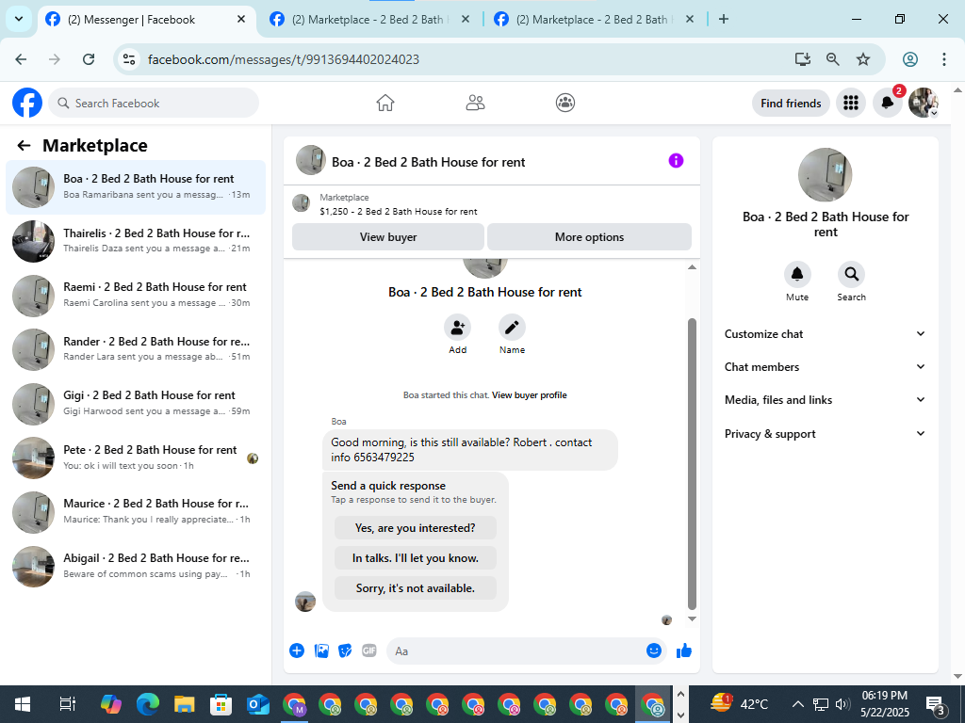
Task: Open the Friends icon in top navigation
Action: (x=475, y=103)
